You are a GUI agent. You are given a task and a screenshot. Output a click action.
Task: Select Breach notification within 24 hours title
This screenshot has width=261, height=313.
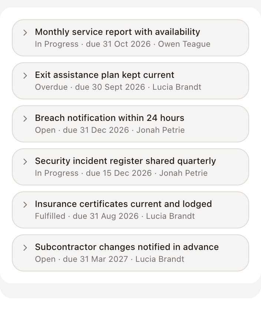point(109,118)
